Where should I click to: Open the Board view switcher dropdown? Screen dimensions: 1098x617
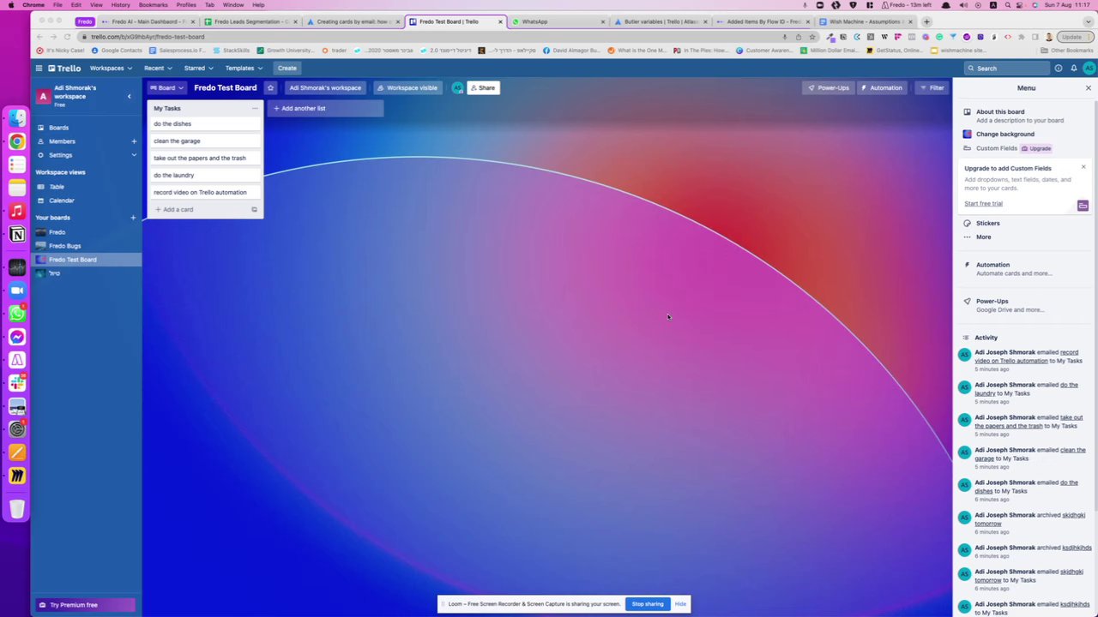click(166, 87)
